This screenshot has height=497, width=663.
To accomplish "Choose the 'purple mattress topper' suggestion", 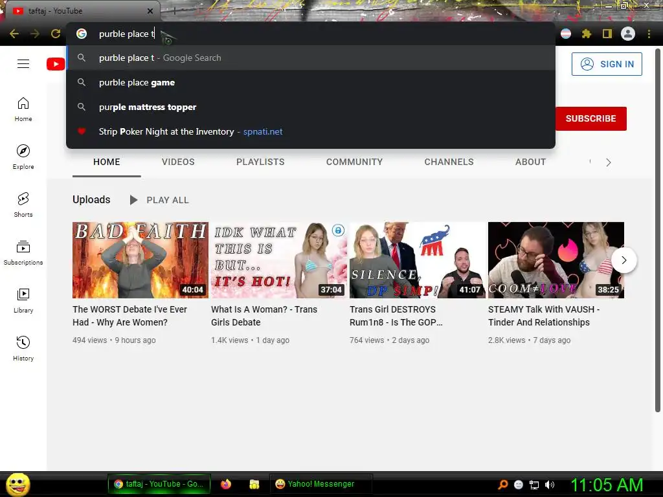I will tap(311, 107).
